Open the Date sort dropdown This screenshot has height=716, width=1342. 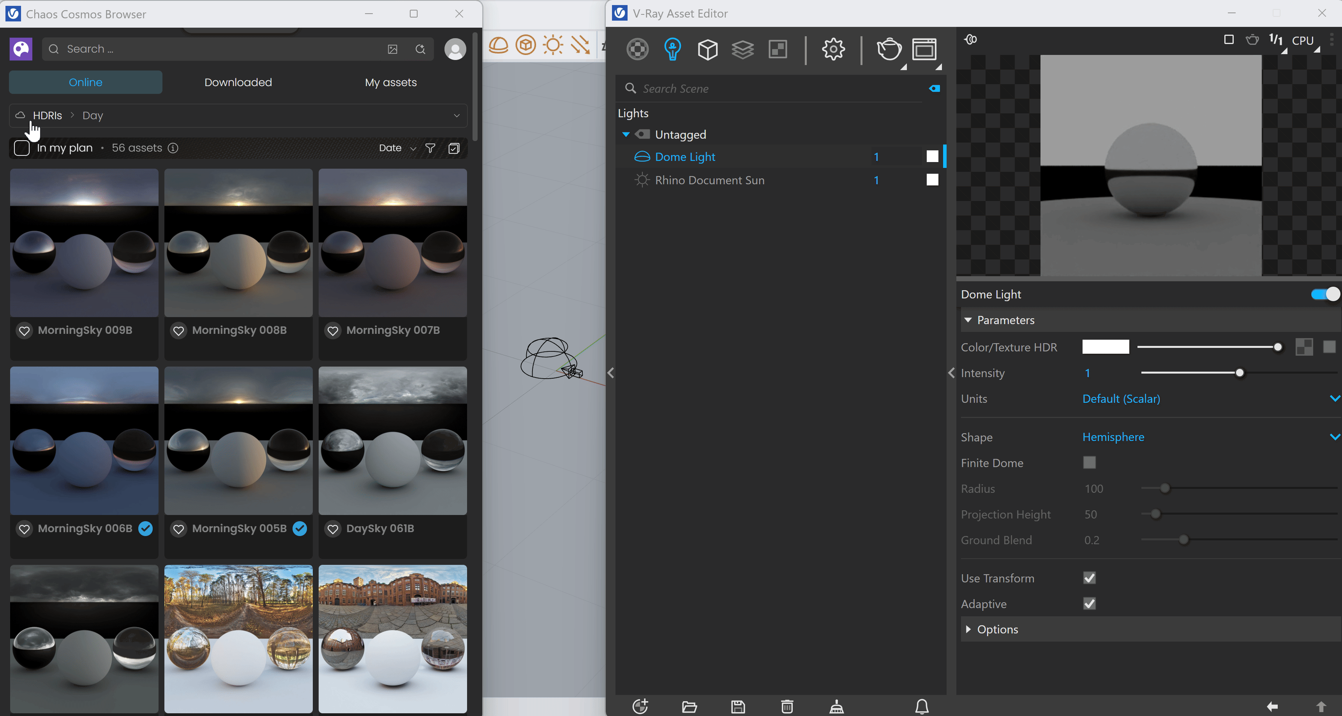(x=397, y=148)
